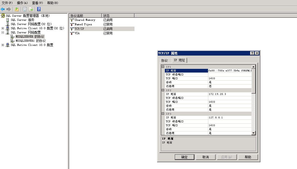
Task: Click the Up one level folder icon
Action: (17, 9)
